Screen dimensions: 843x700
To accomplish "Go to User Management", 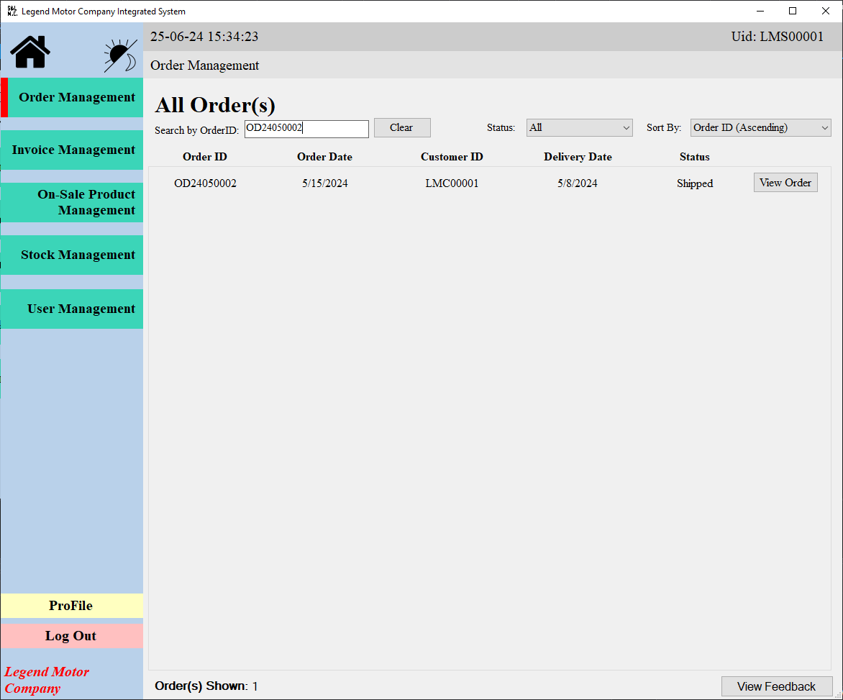I will [71, 309].
